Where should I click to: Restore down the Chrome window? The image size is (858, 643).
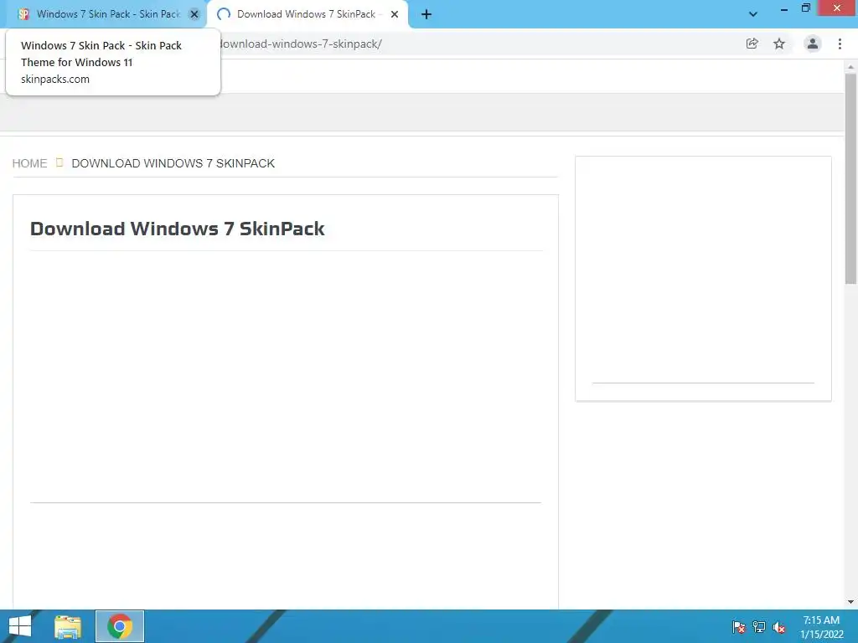(805, 8)
